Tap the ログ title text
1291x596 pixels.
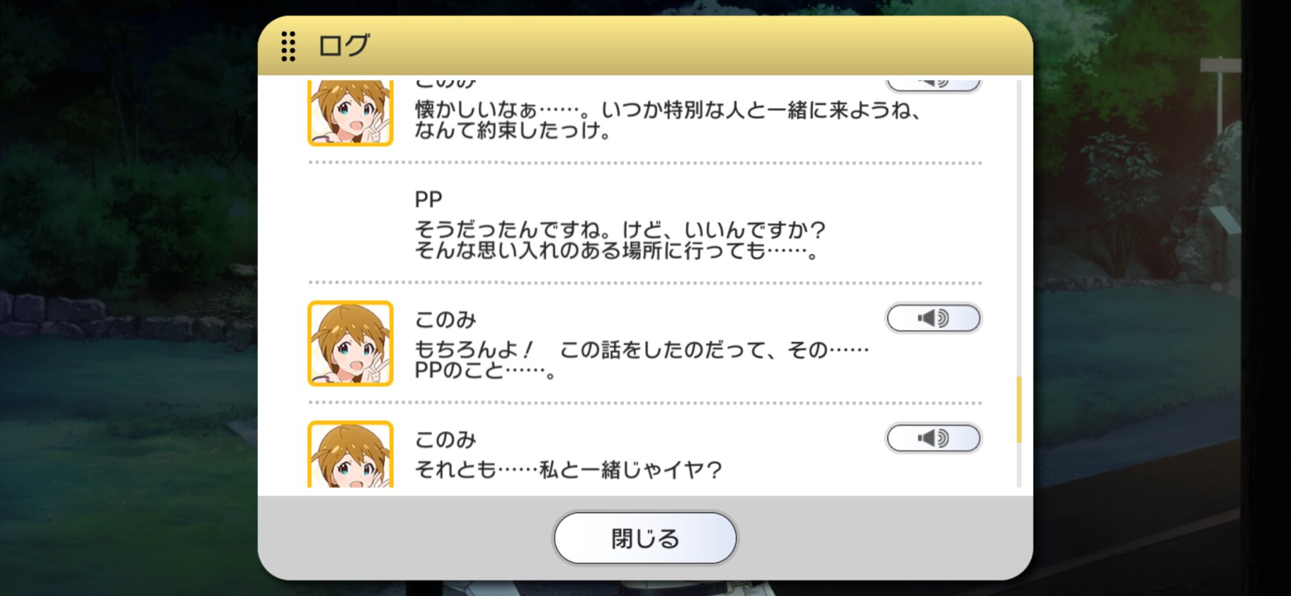(344, 46)
